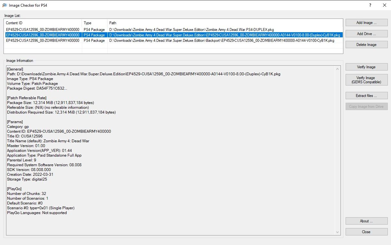Click the 'Package Size: 12,314 MiB' line
This screenshot has height=245, width=391.
(51, 103)
